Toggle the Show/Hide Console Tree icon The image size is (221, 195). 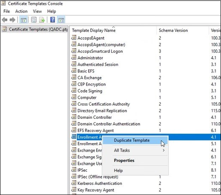pyautogui.click(x=23, y=20)
